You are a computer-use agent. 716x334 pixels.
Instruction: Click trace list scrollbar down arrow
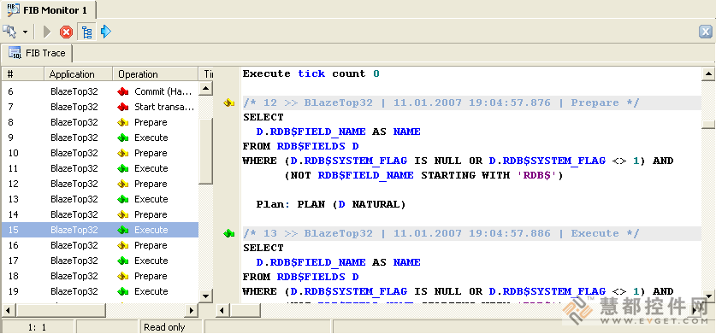click(x=206, y=296)
